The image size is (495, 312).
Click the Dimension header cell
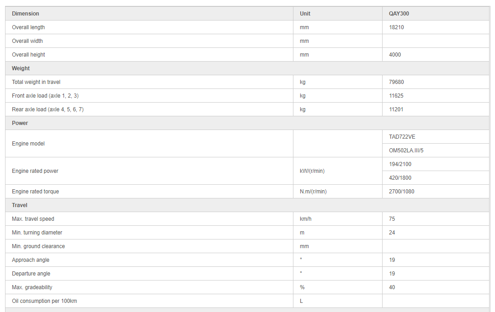(26, 14)
